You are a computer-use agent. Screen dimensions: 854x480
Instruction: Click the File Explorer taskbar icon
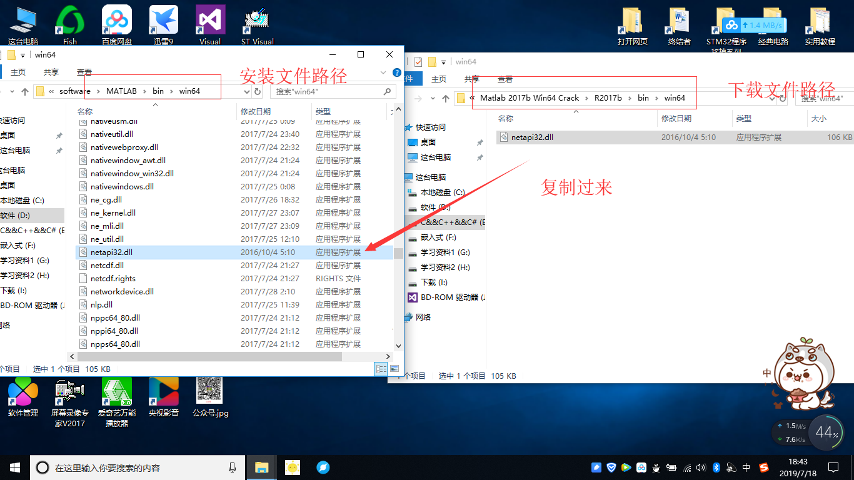(x=261, y=467)
